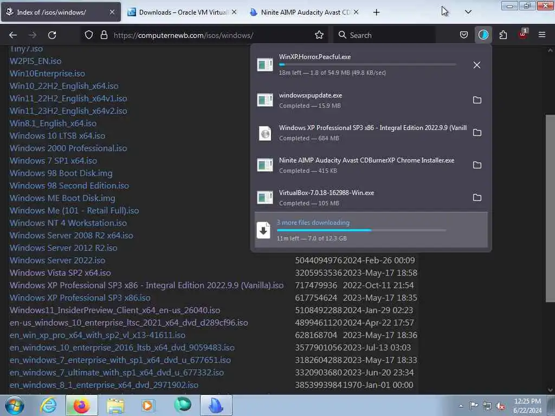Image resolution: width=555 pixels, height=416 pixels.
Task: Open a new browser tab with plus
Action: pyautogui.click(x=376, y=12)
